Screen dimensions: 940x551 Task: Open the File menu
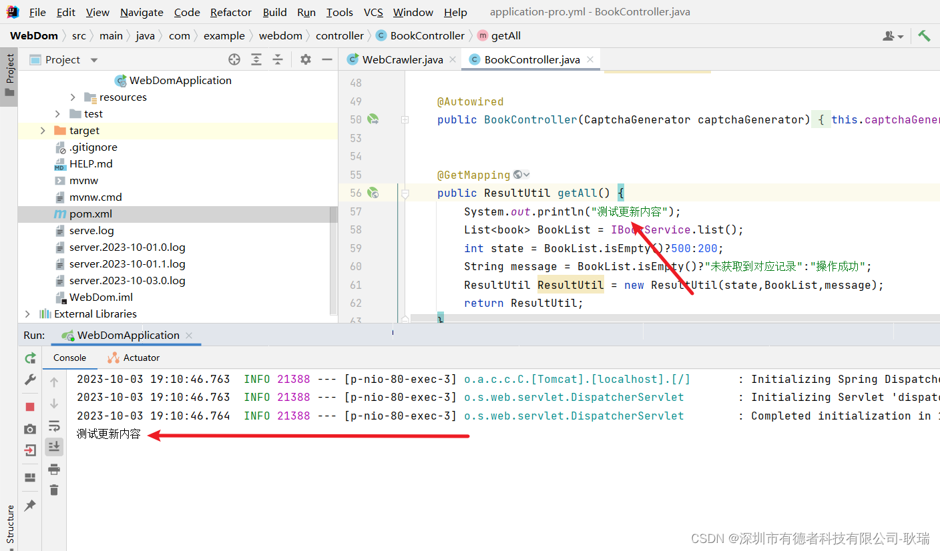[x=37, y=12]
